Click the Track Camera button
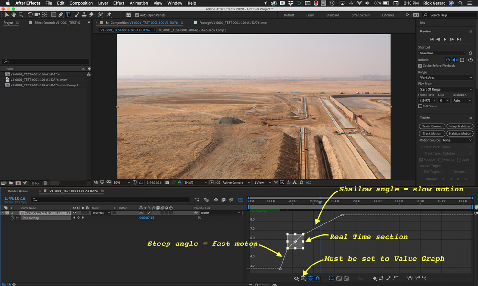This screenshot has width=478, height=286. [x=432, y=127]
